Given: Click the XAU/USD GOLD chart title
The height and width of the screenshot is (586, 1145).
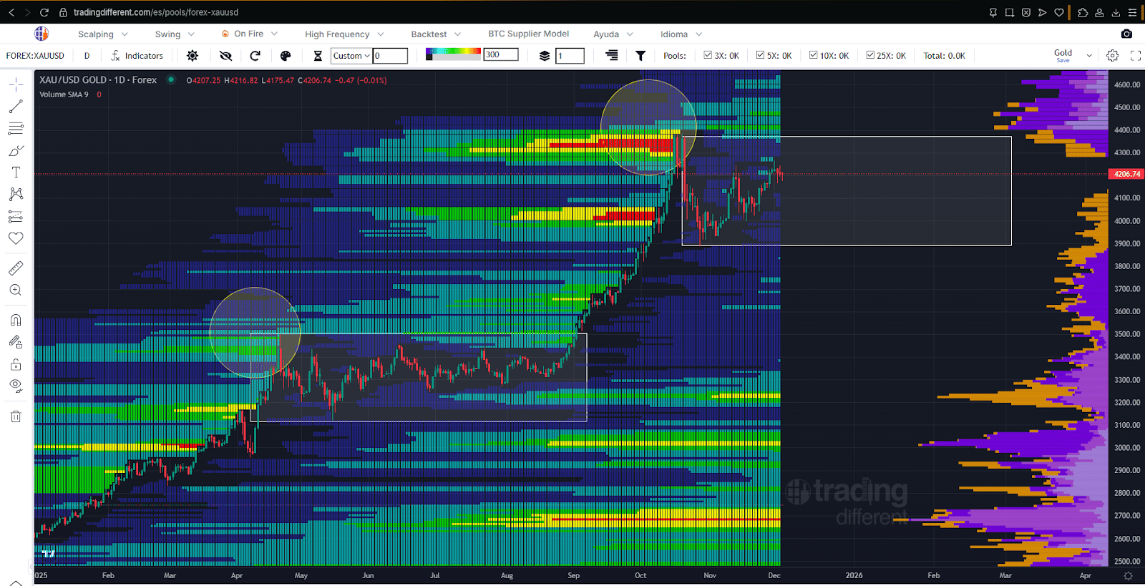Looking at the screenshot, I should click(98, 80).
